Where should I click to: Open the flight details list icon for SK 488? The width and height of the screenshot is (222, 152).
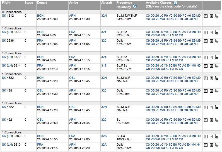(211, 91)
